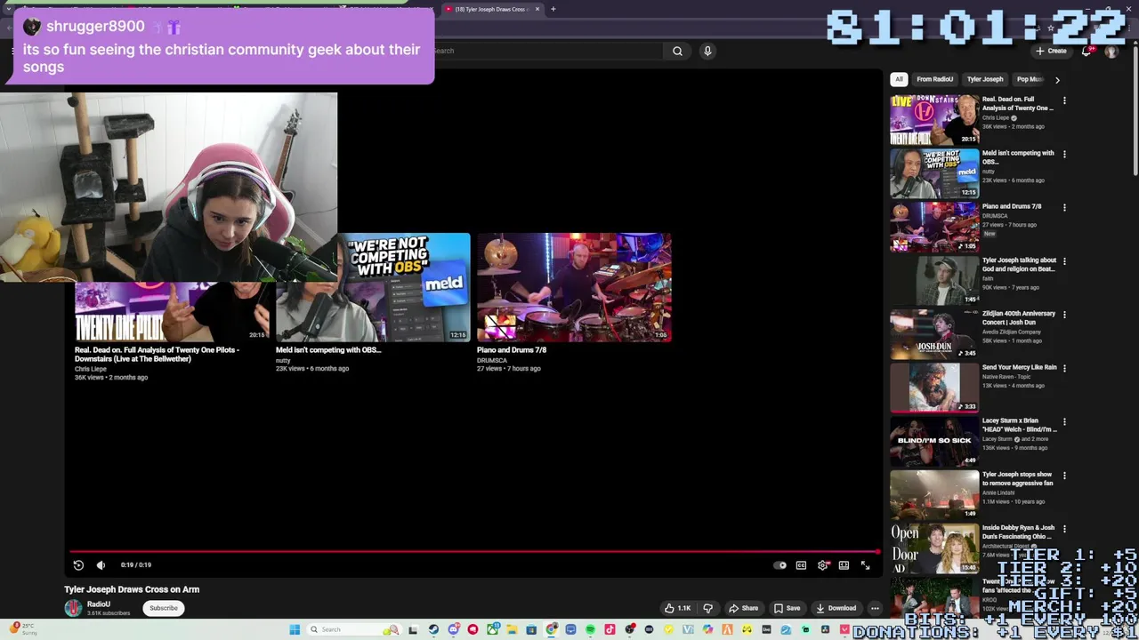Open the Windows Start menu

(x=295, y=629)
